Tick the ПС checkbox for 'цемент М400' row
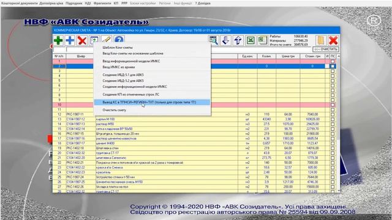This screenshot has width=392, height=220. pos(333,144)
